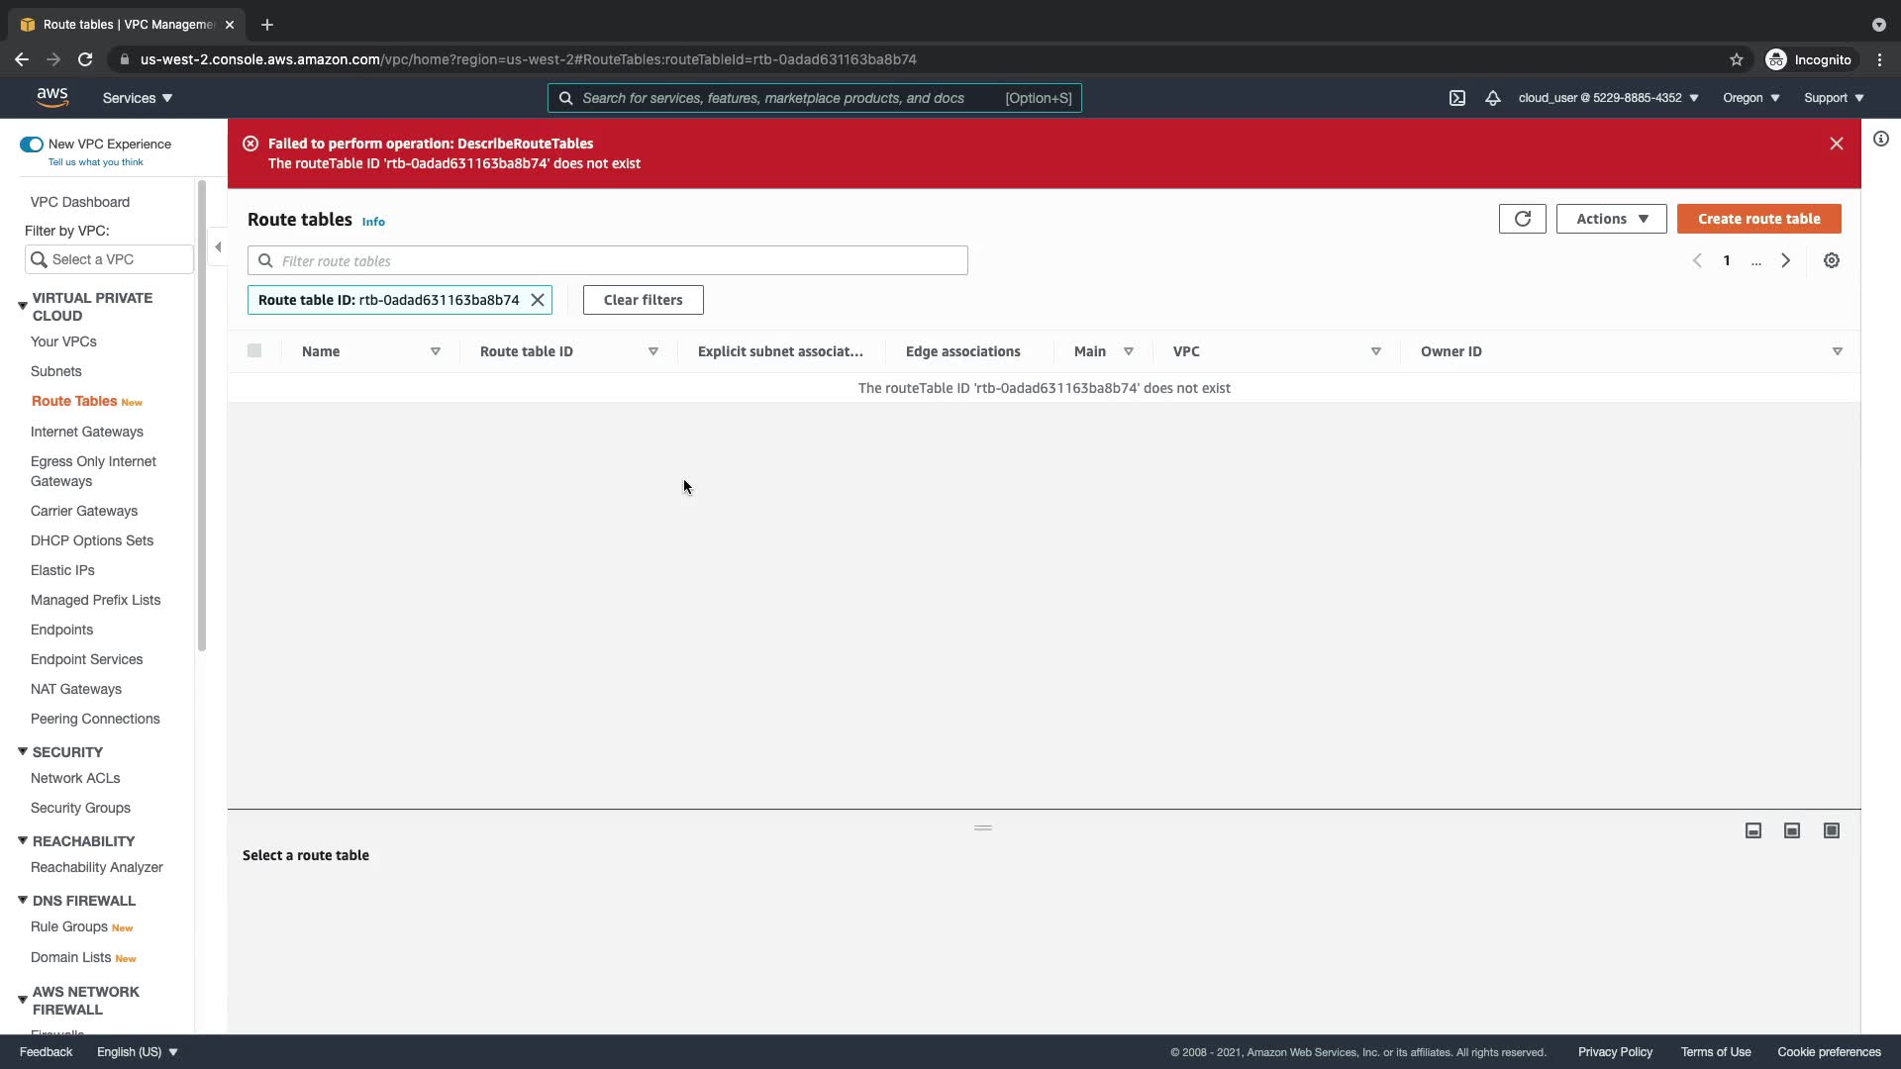Image resolution: width=1901 pixels, height=1069 pixels.
Task: Open the Services menu
Action: click(138, 98)
